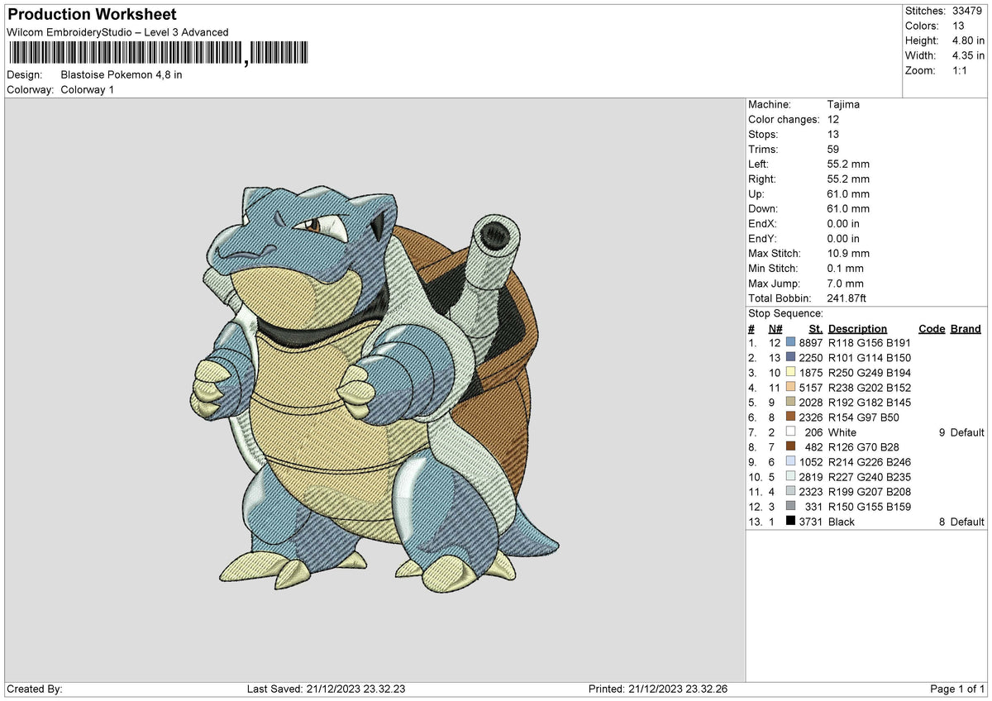Viewport: 992px width, 701px height.
Task: Select the brown swatch R154 G97 B50
Action: [790, 417]
